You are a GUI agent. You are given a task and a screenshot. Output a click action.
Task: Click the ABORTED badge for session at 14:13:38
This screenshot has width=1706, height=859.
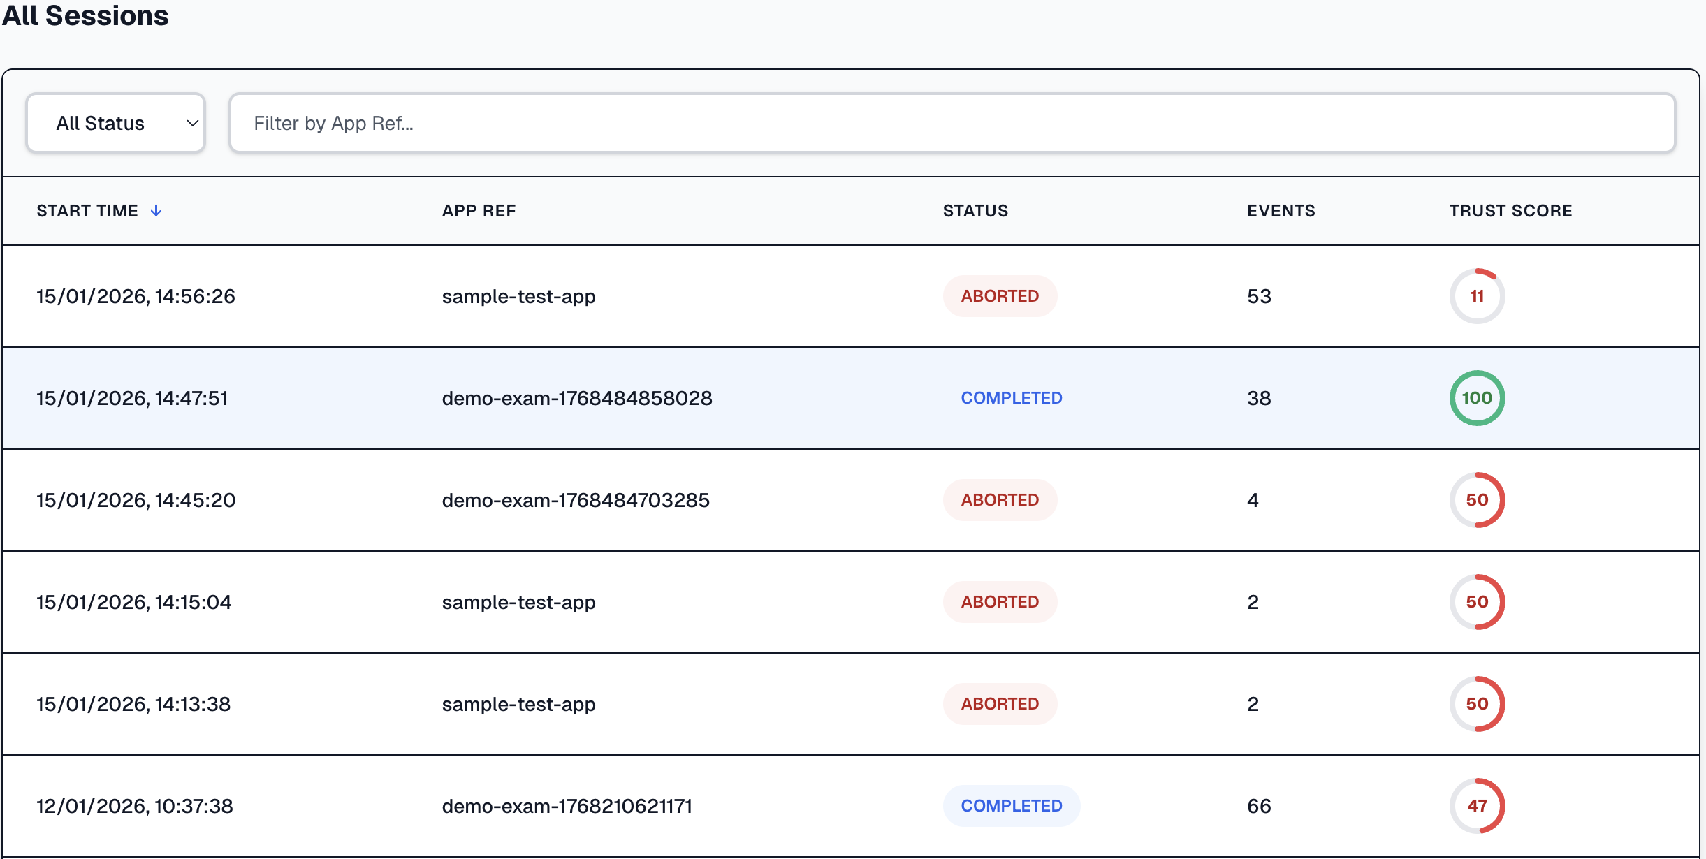(x=1000, y=703)
